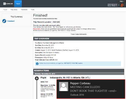
Task: Expand Travel Contact Information section
Action: pos(79,34)
